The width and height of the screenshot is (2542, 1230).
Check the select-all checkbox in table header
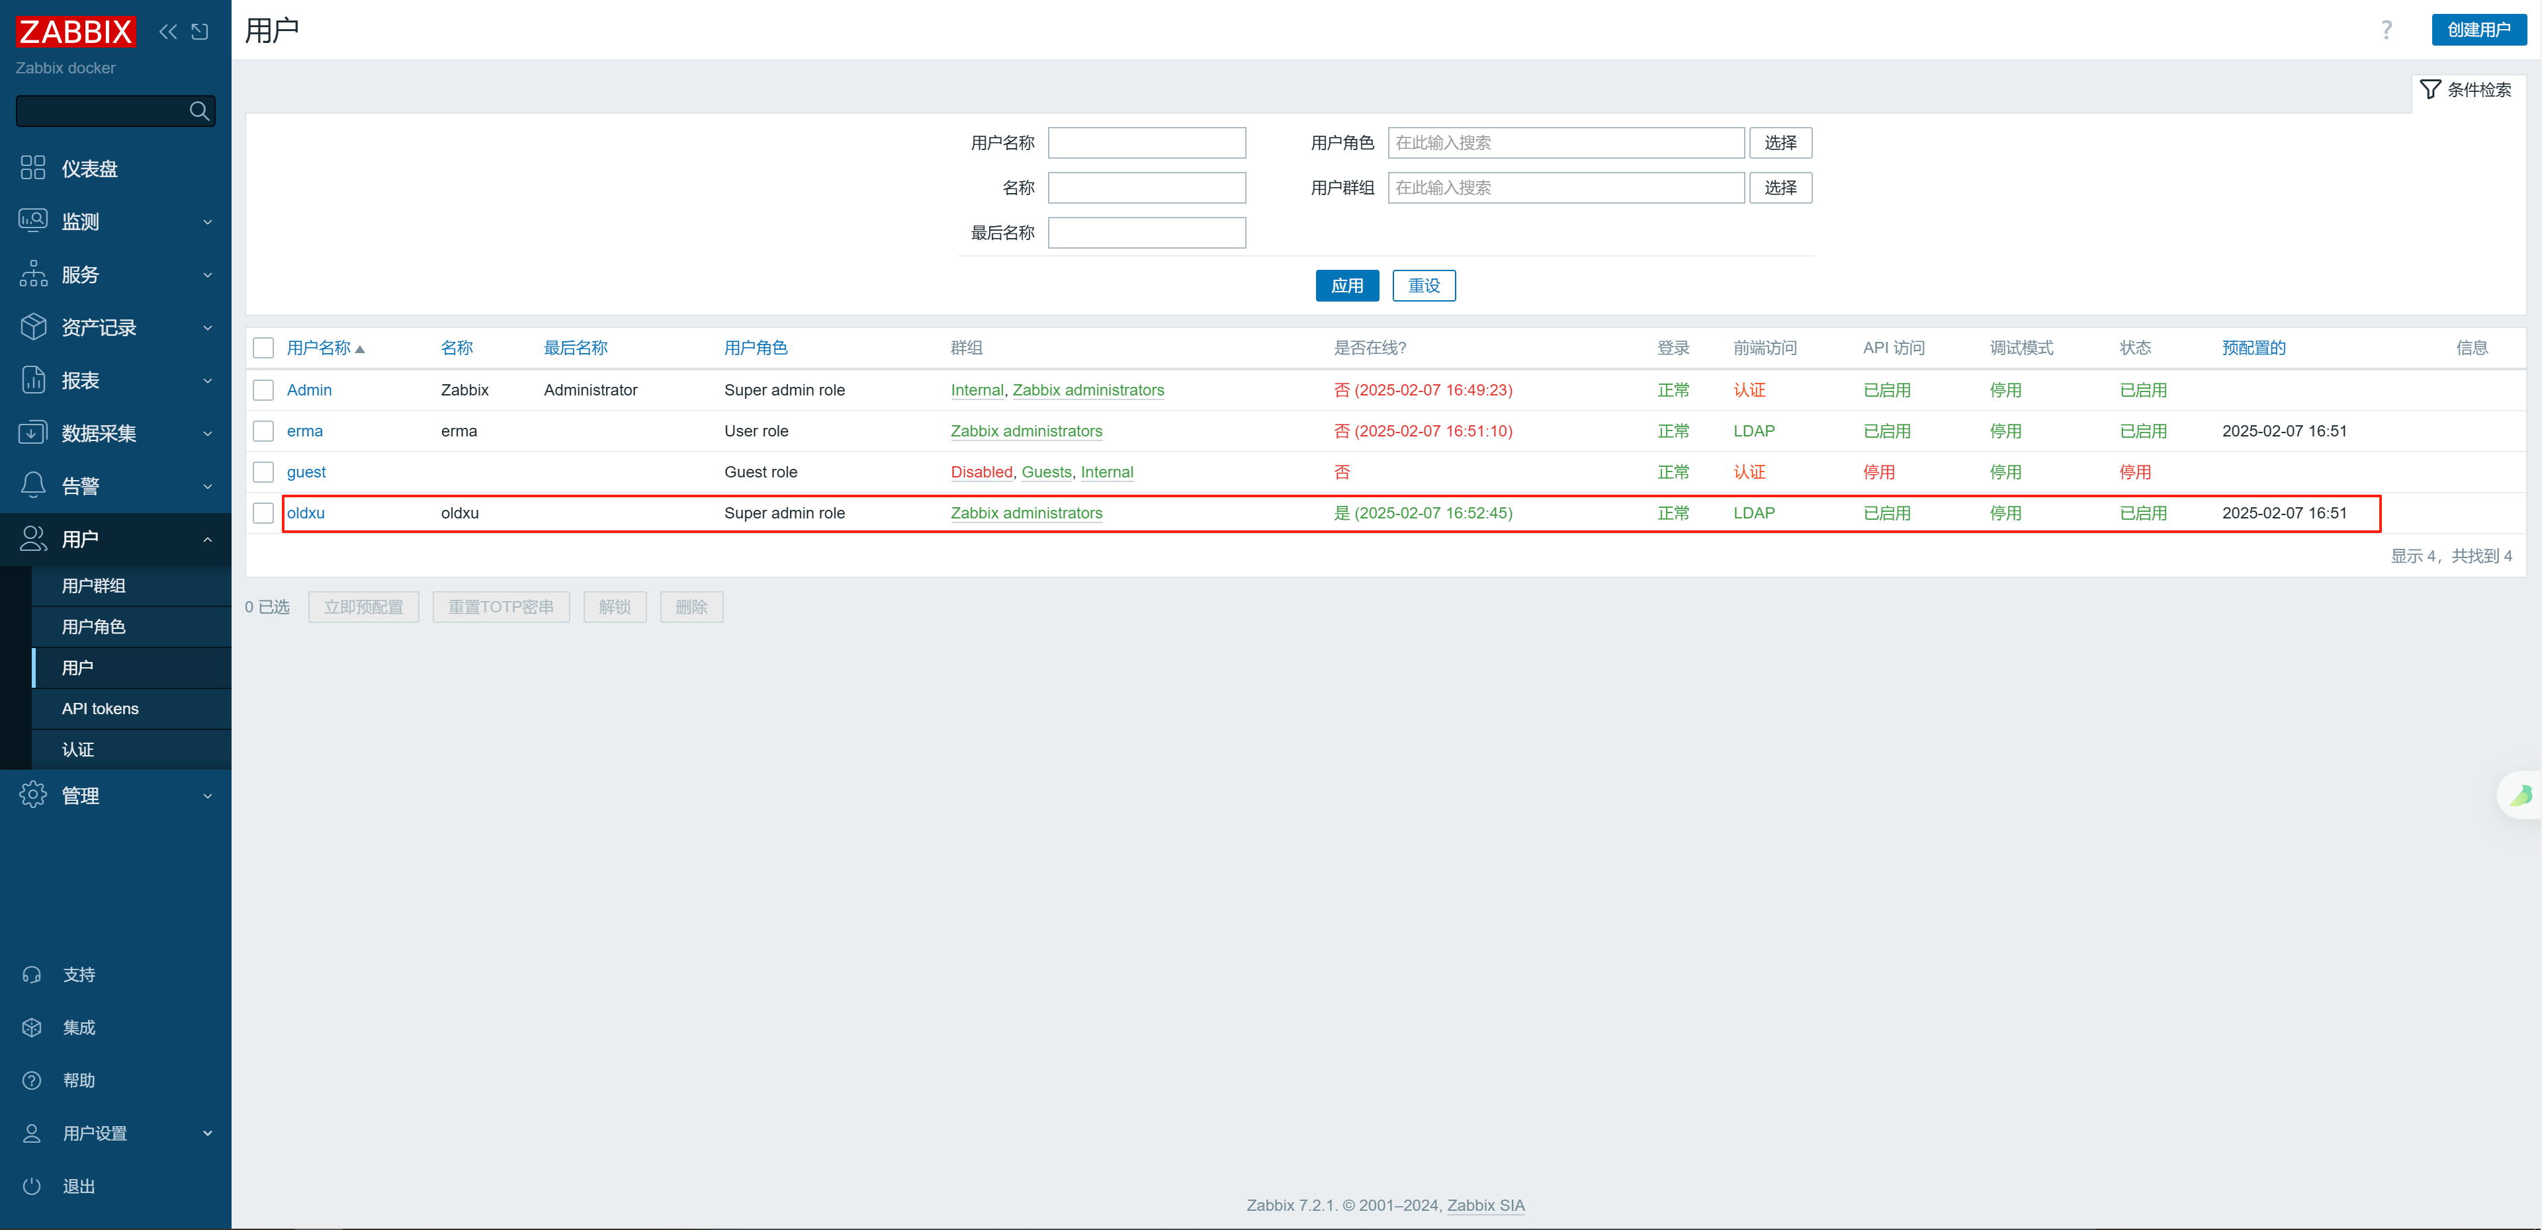pos(263,347)
